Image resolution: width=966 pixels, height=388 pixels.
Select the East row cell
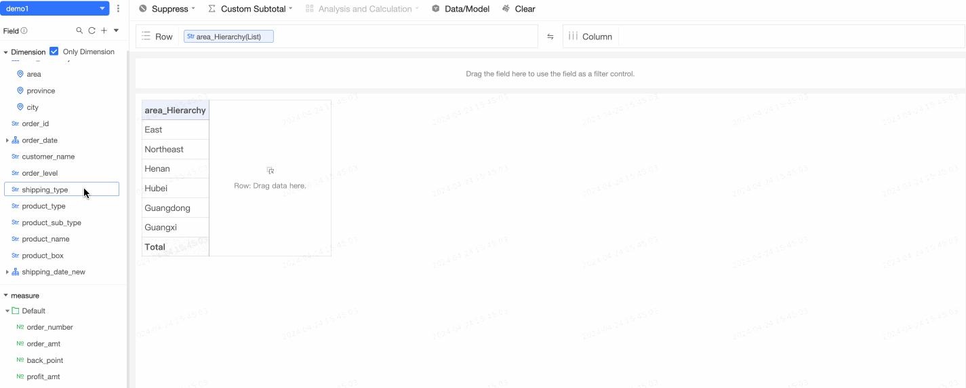pos(176,130)
